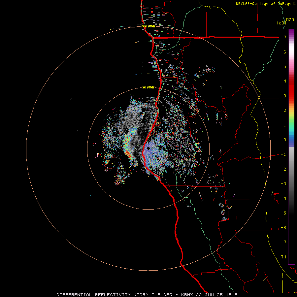
Task: Click the colorbar value label '-5'
Action: pyautogui.click(x=283, y=213)
